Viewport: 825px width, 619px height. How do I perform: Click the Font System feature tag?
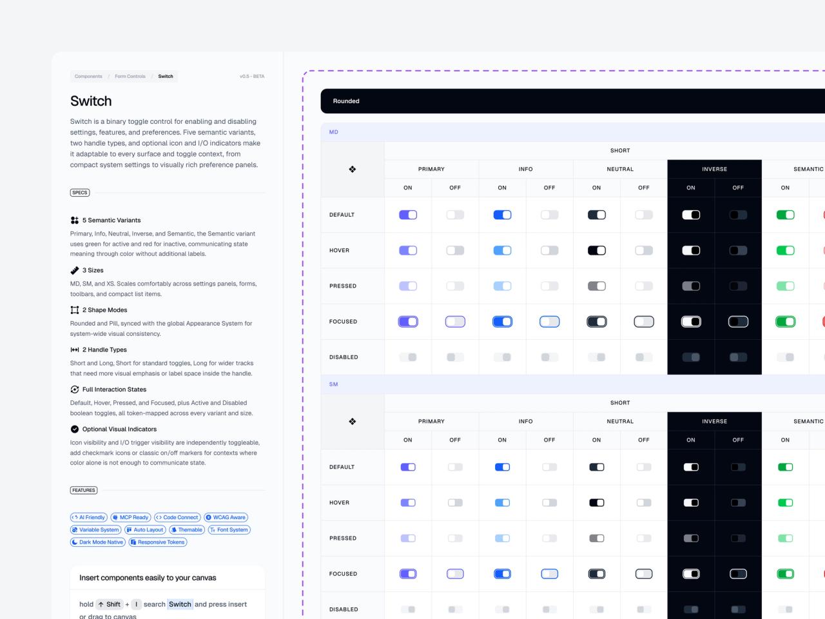229,530
